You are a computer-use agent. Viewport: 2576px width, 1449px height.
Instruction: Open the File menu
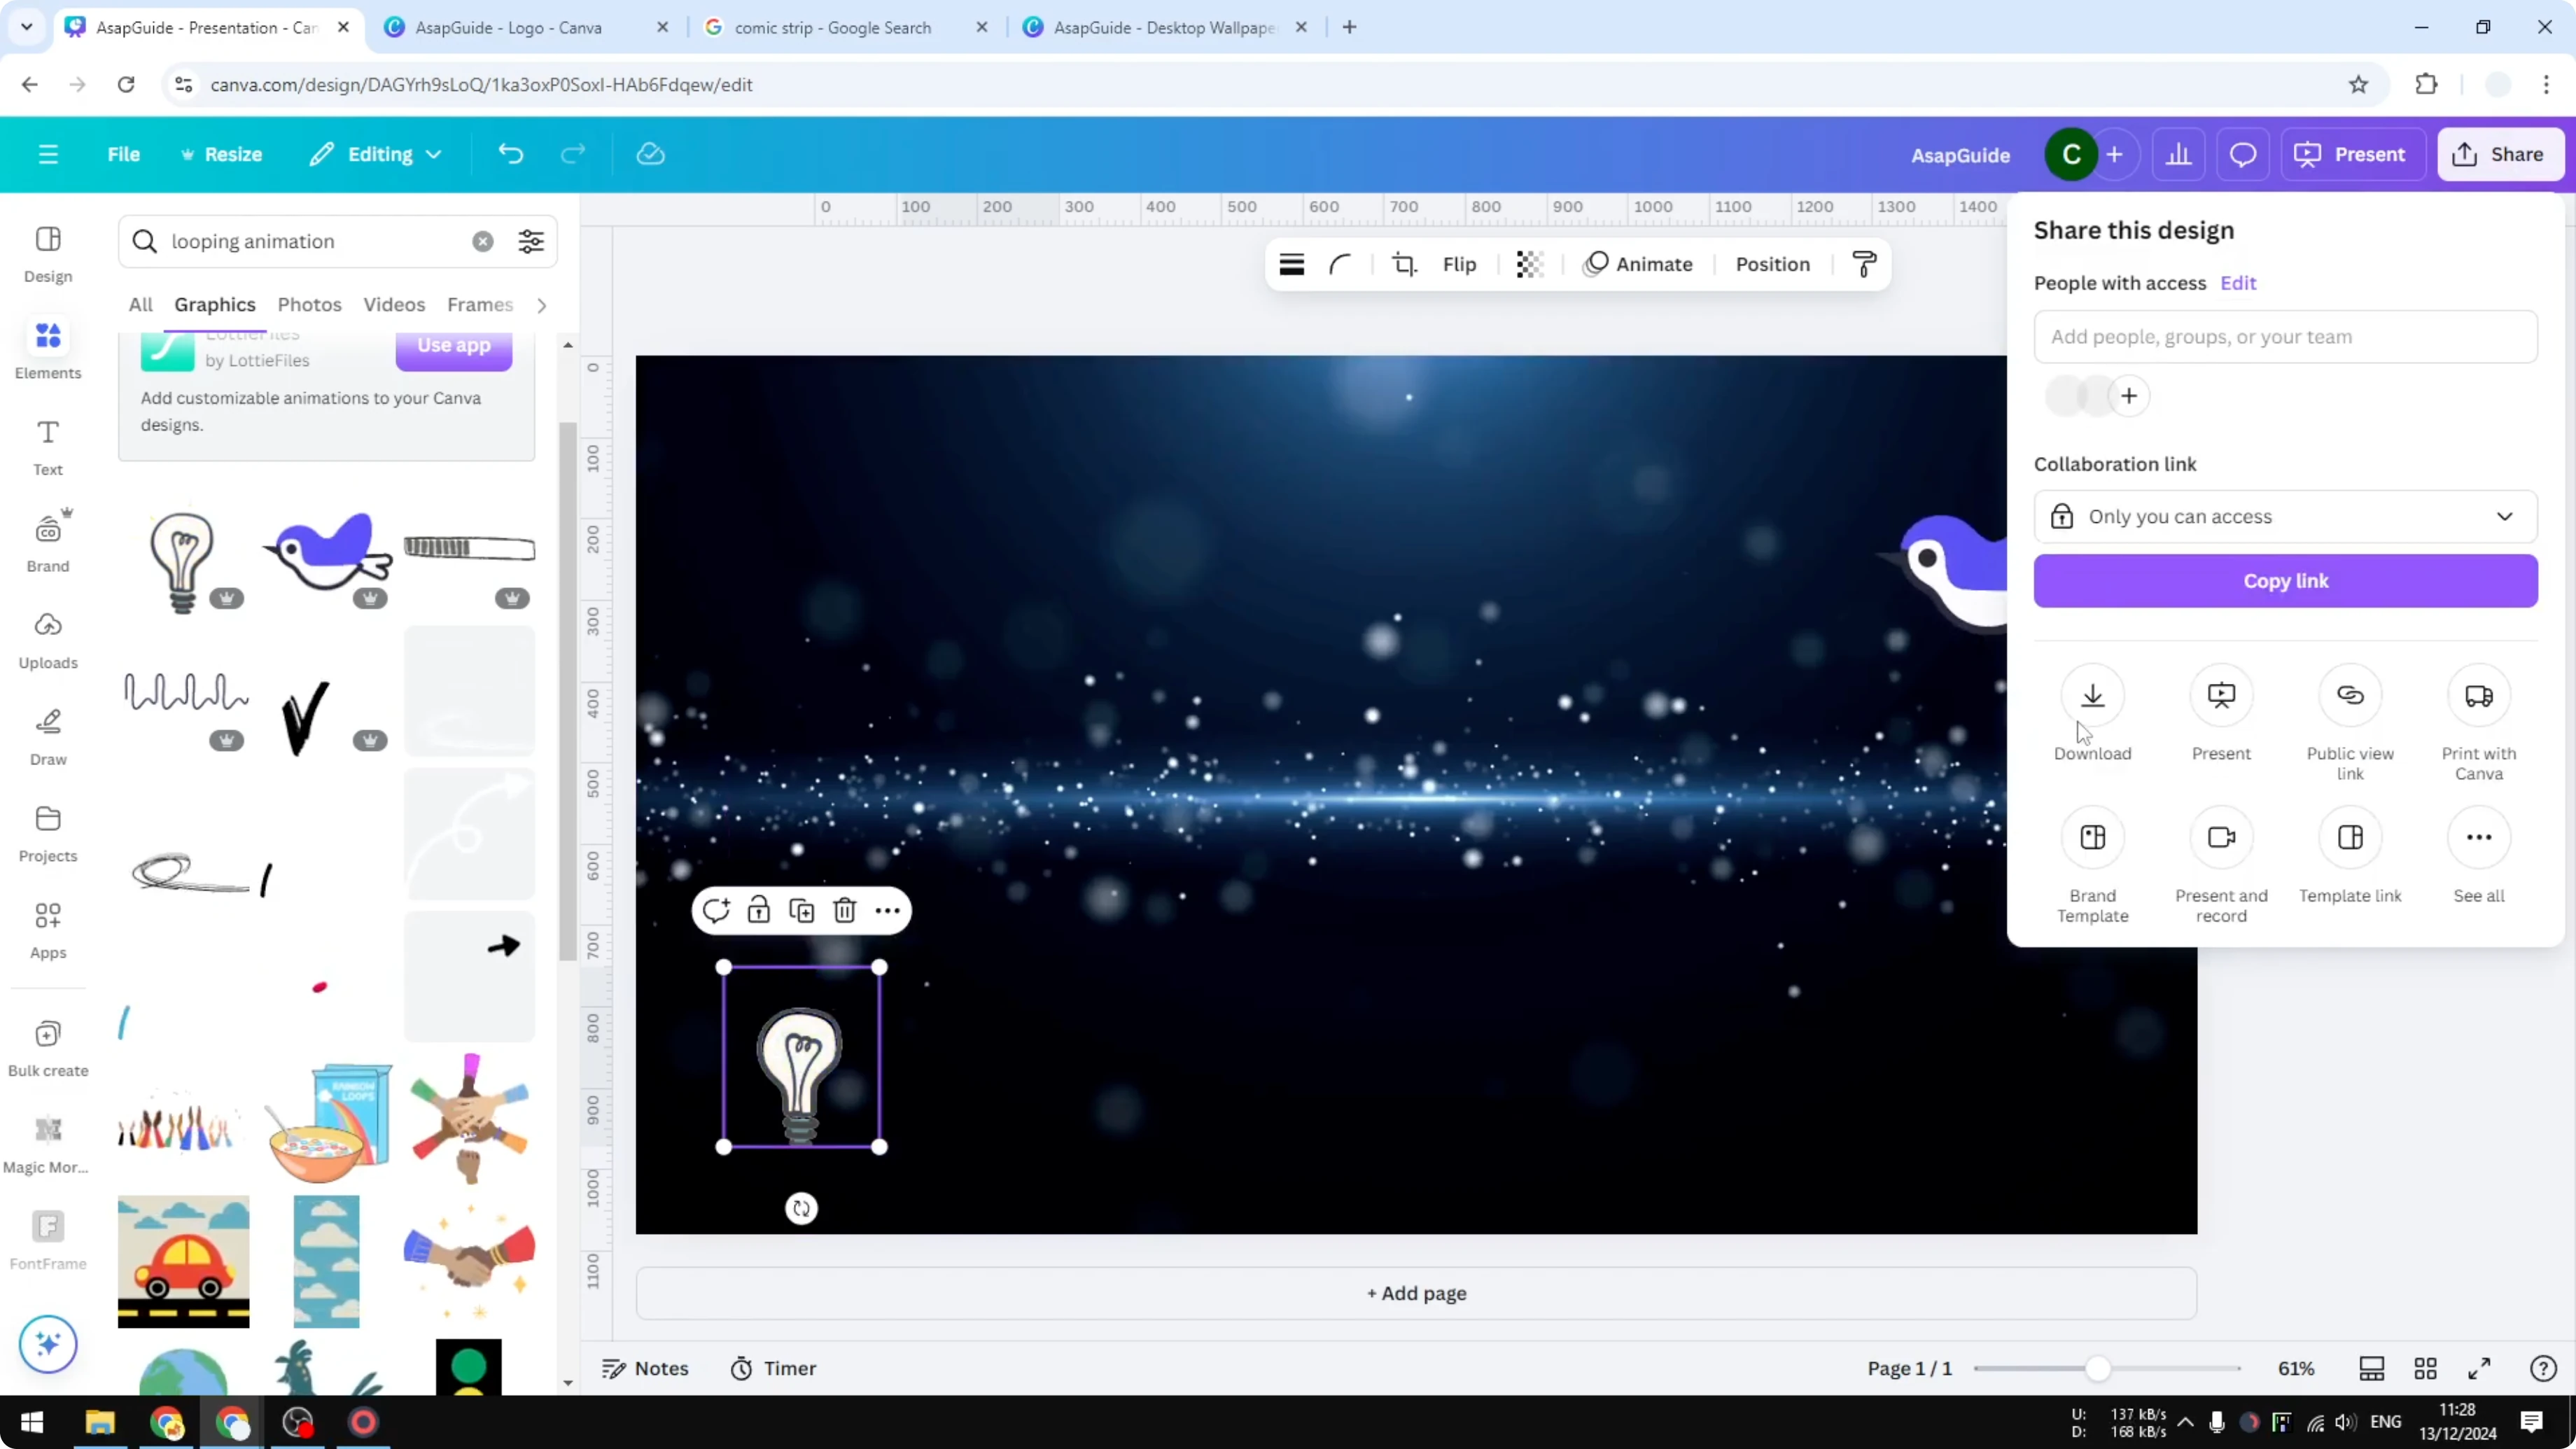(124, 153)
